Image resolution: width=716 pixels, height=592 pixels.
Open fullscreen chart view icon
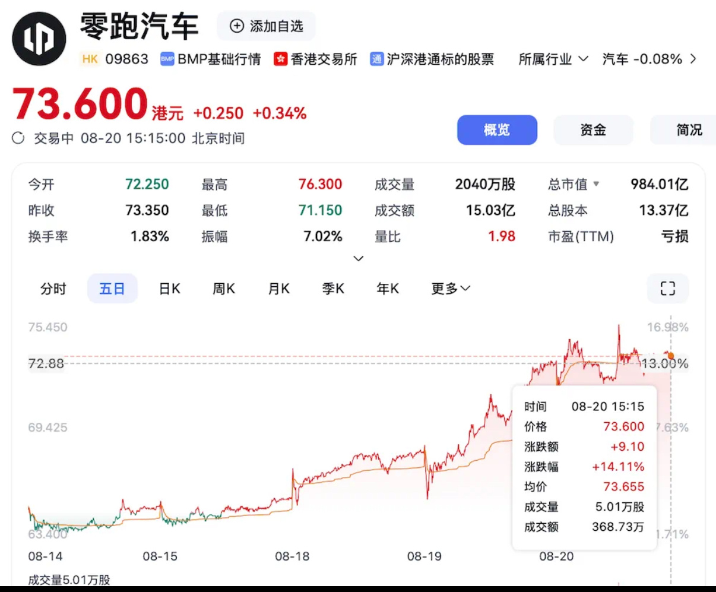(x=668, y=289)
